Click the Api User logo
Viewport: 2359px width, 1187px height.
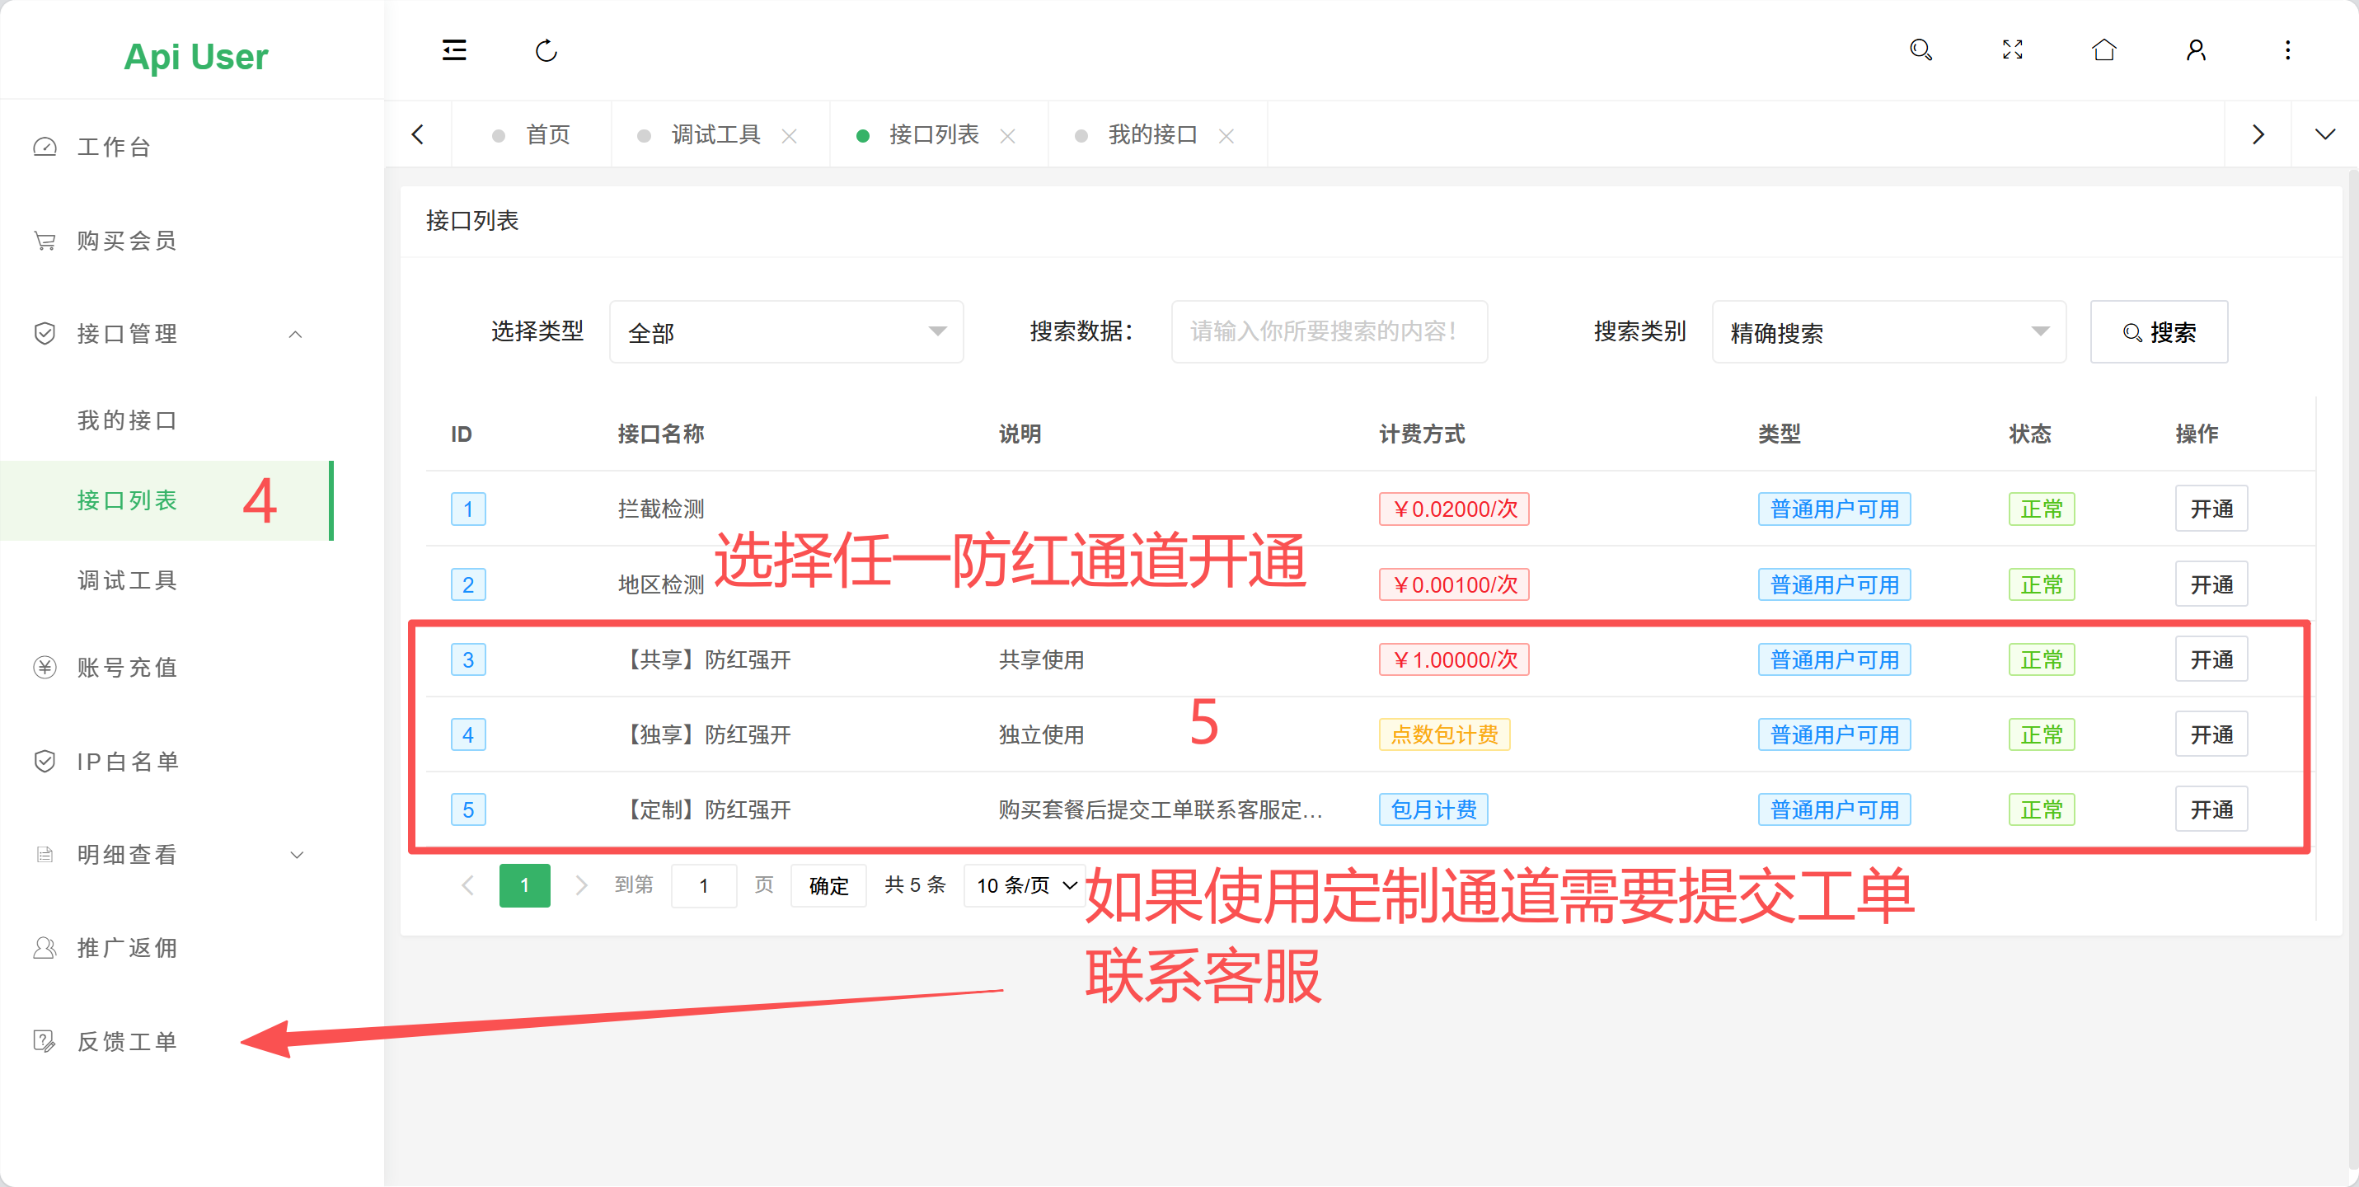[196, 57]
